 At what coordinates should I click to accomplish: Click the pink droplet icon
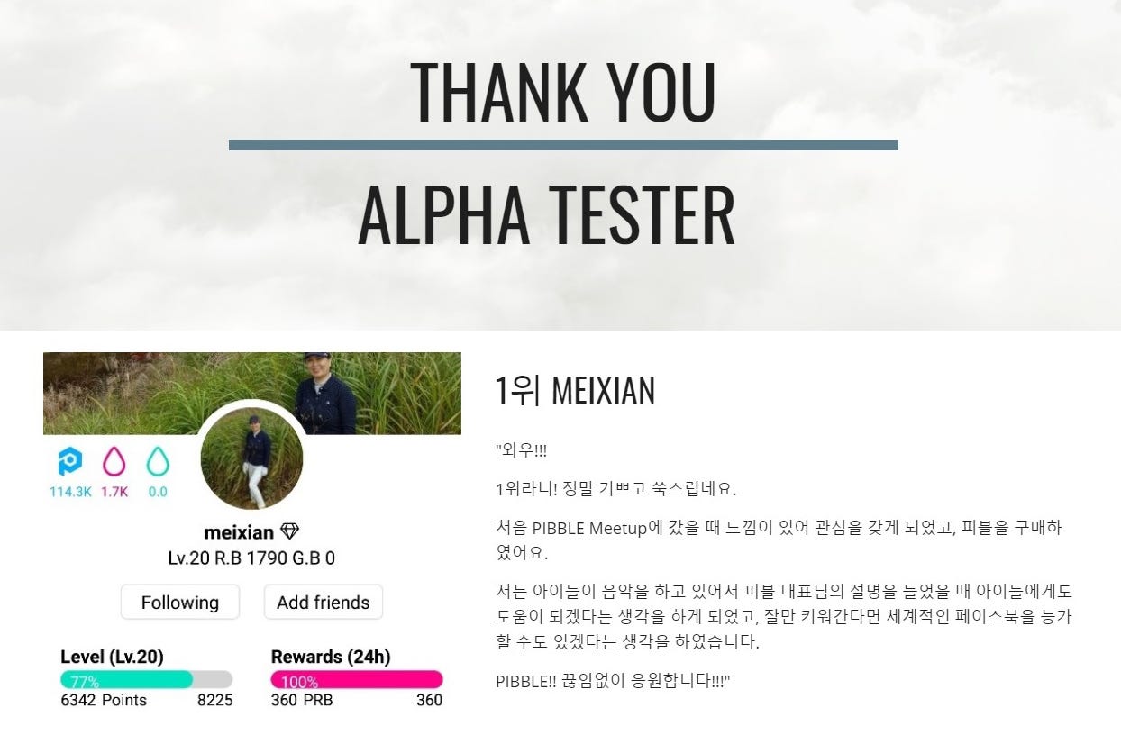pyautogui.click(x=114, y=462)
